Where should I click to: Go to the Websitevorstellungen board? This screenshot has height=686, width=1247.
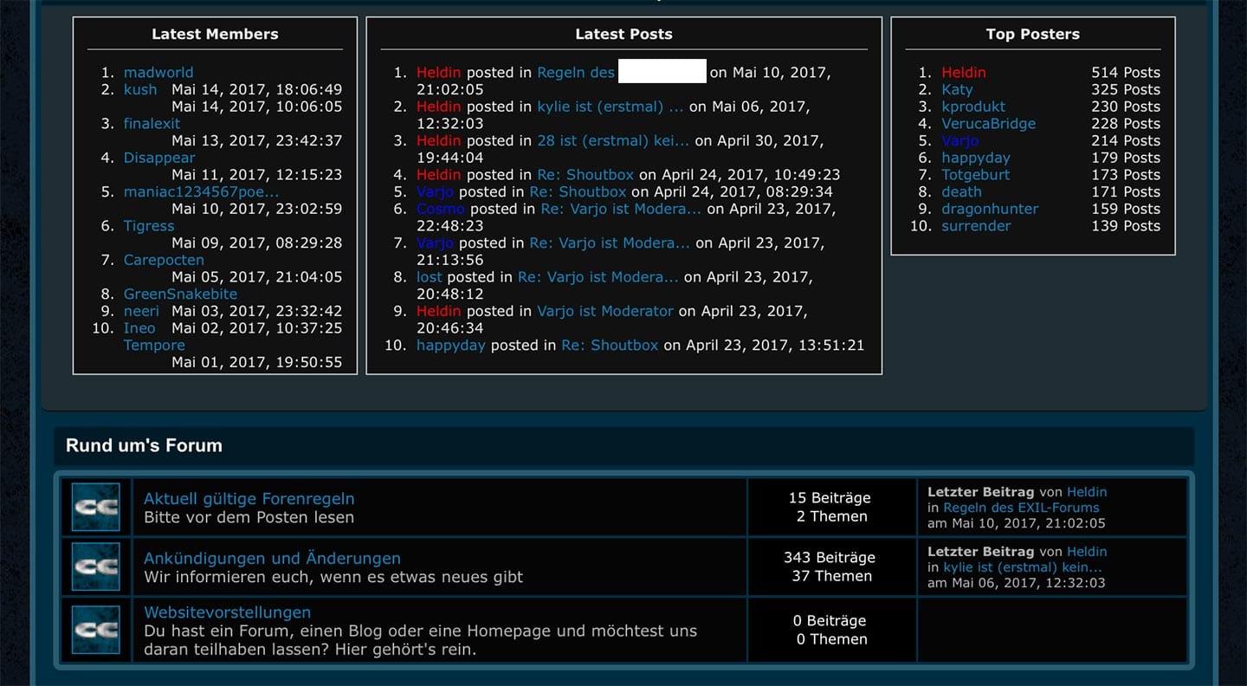227,613
